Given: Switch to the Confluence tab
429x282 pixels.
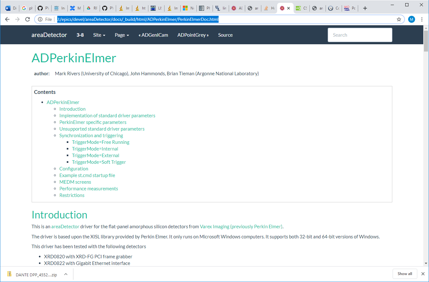Looking at the screenshot, I should pyautogui.click(x=75, y=9).
